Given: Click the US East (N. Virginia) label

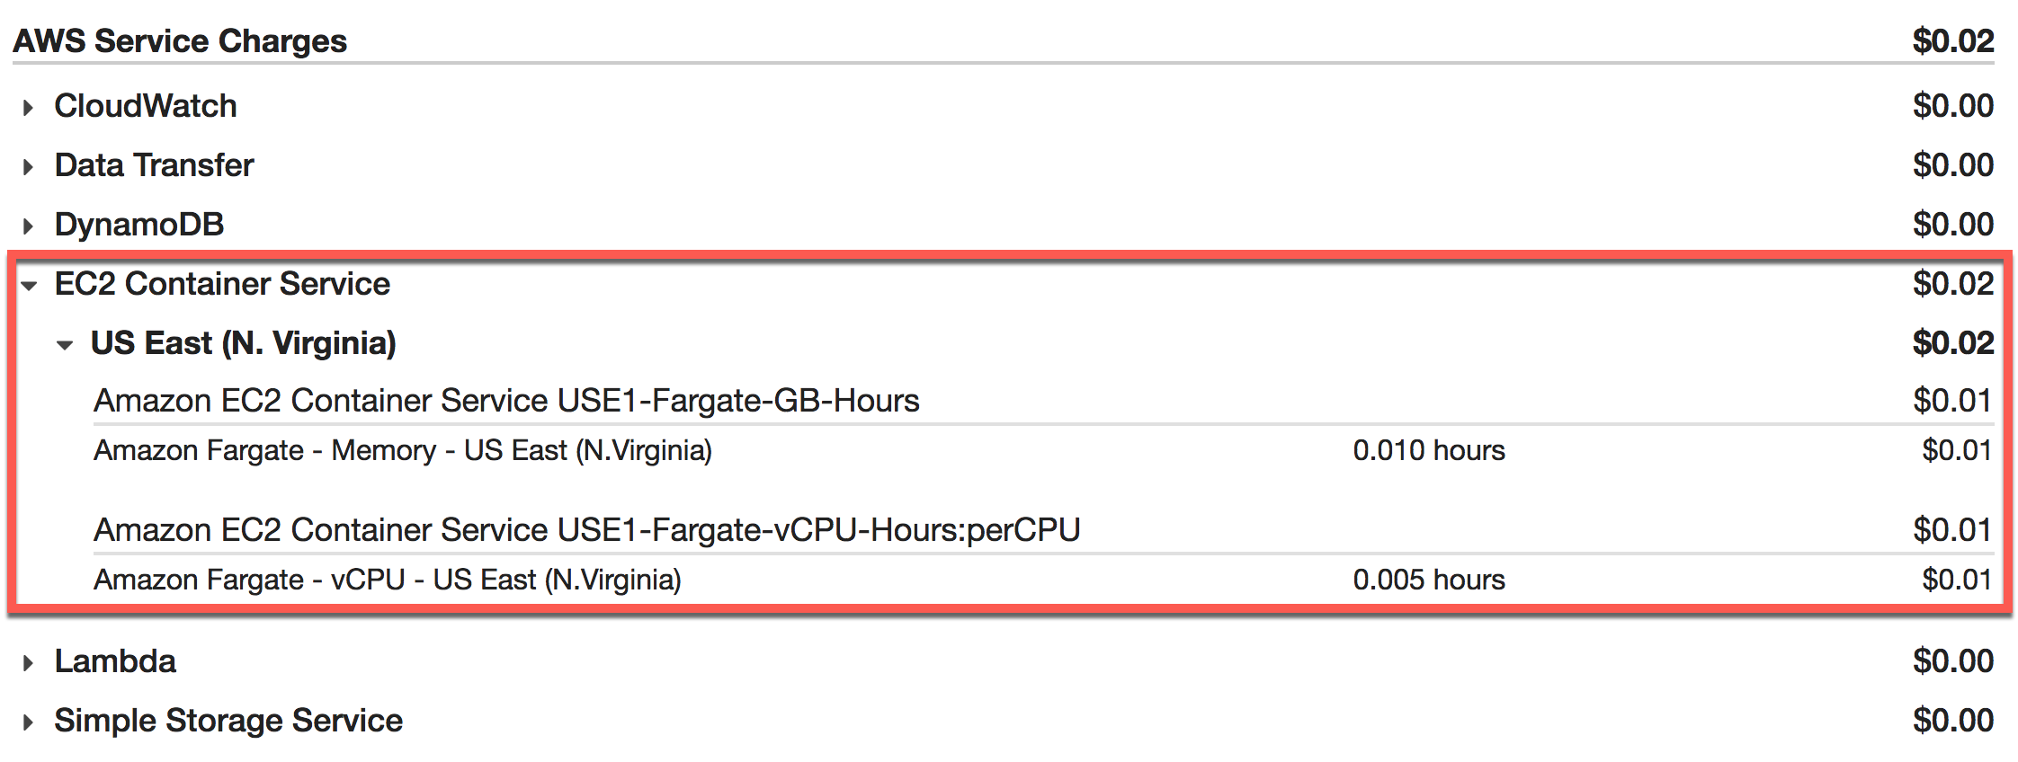Looking at the screenshot, I should 244,343.
